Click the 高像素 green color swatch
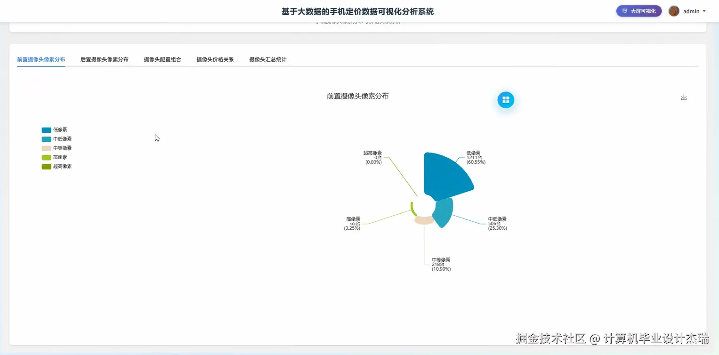Screen dimensions: 719x355 click(46, 157)
